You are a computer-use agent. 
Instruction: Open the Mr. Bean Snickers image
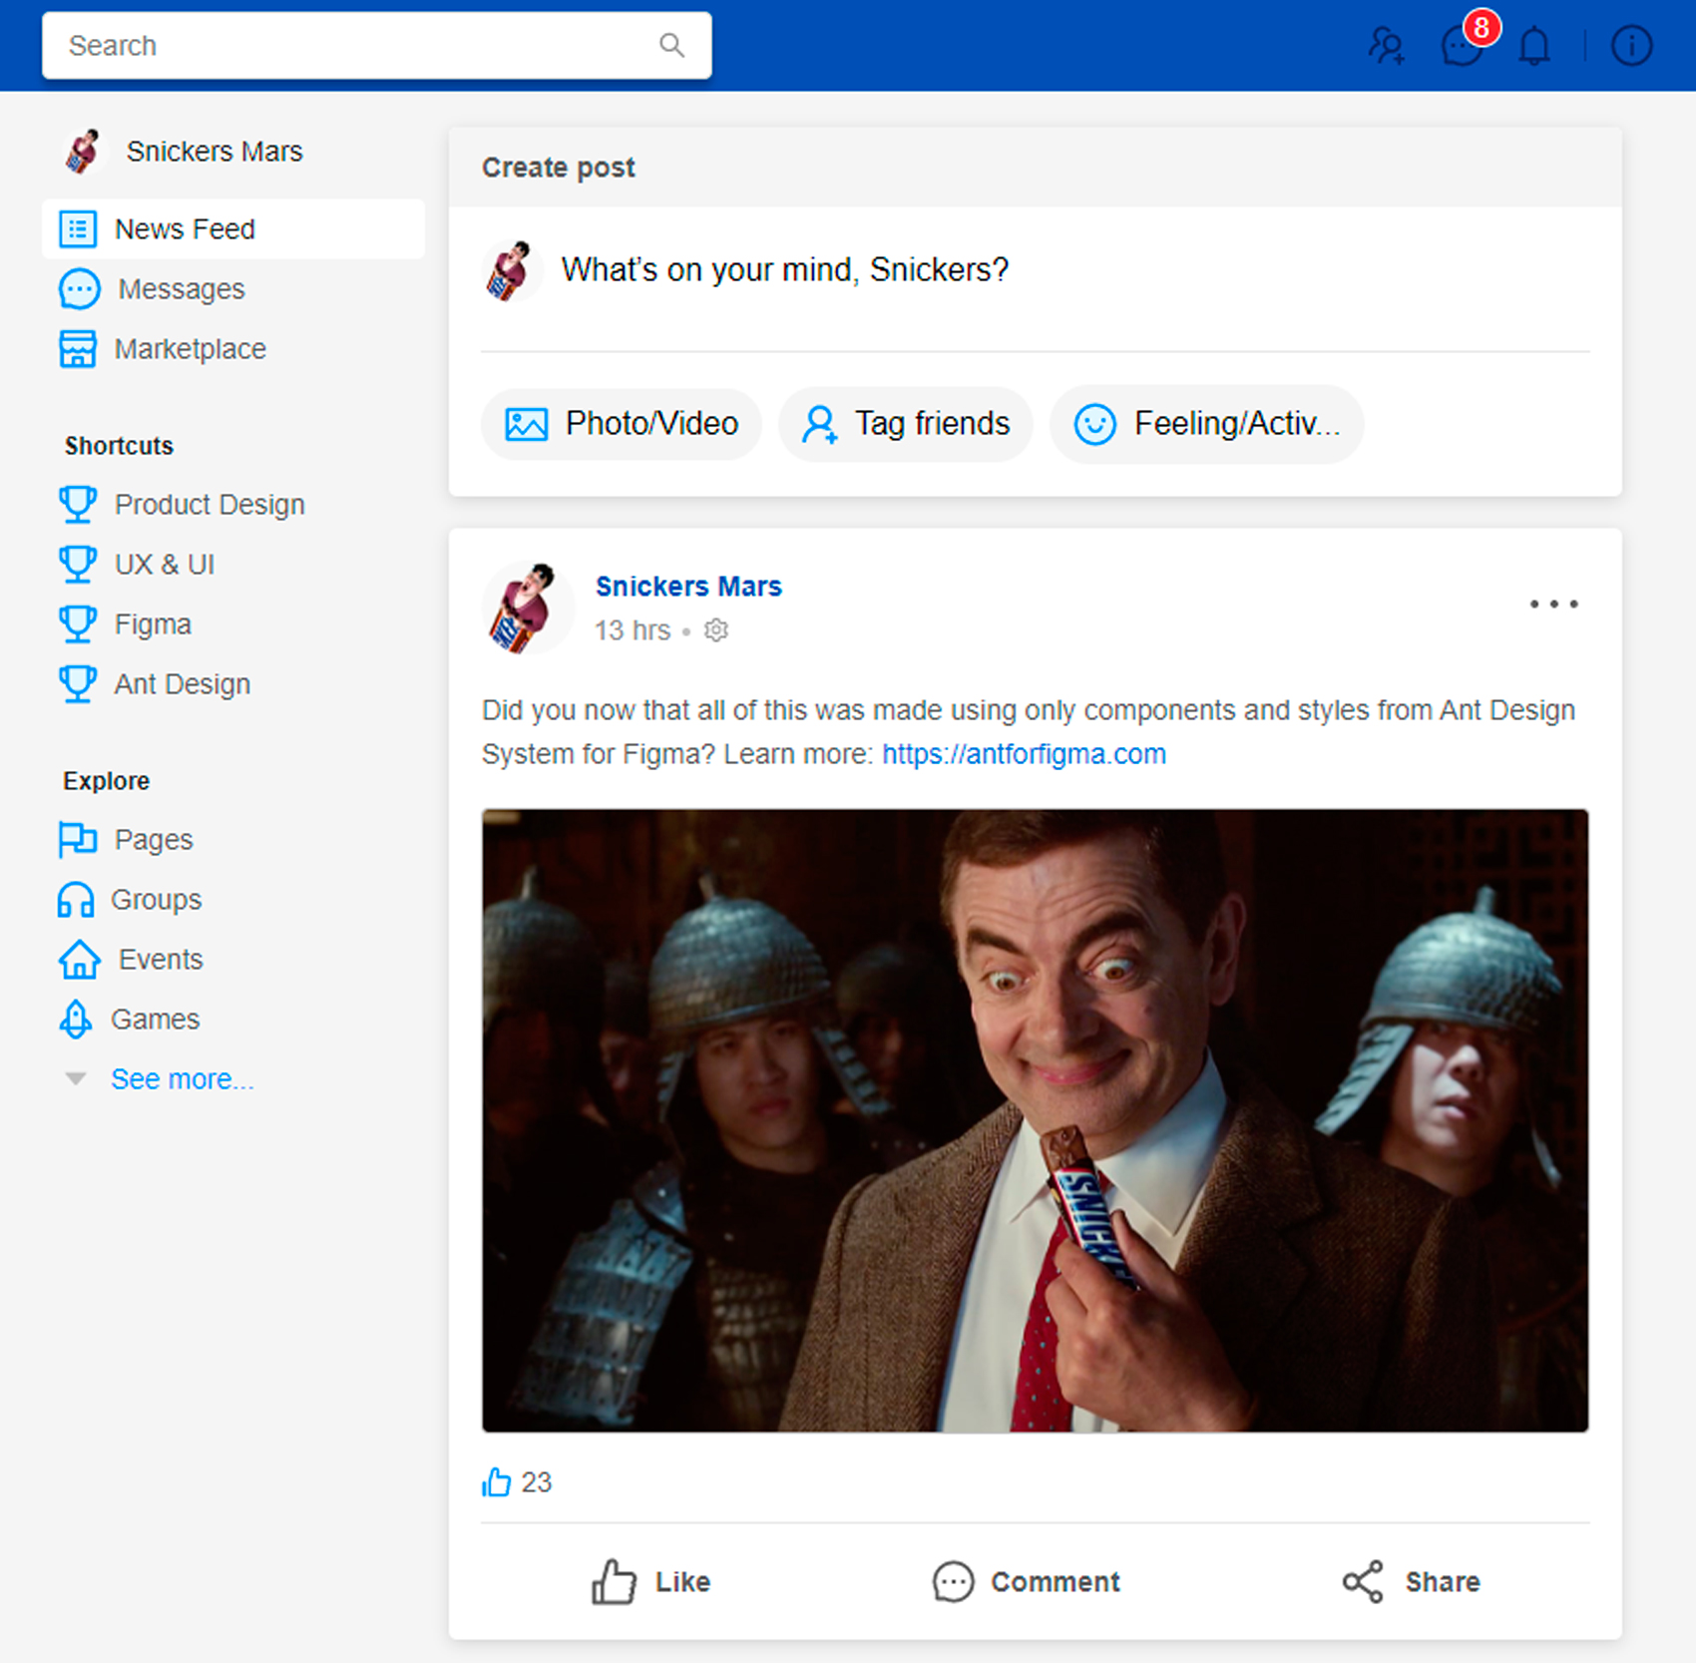pos(1035,1120)
